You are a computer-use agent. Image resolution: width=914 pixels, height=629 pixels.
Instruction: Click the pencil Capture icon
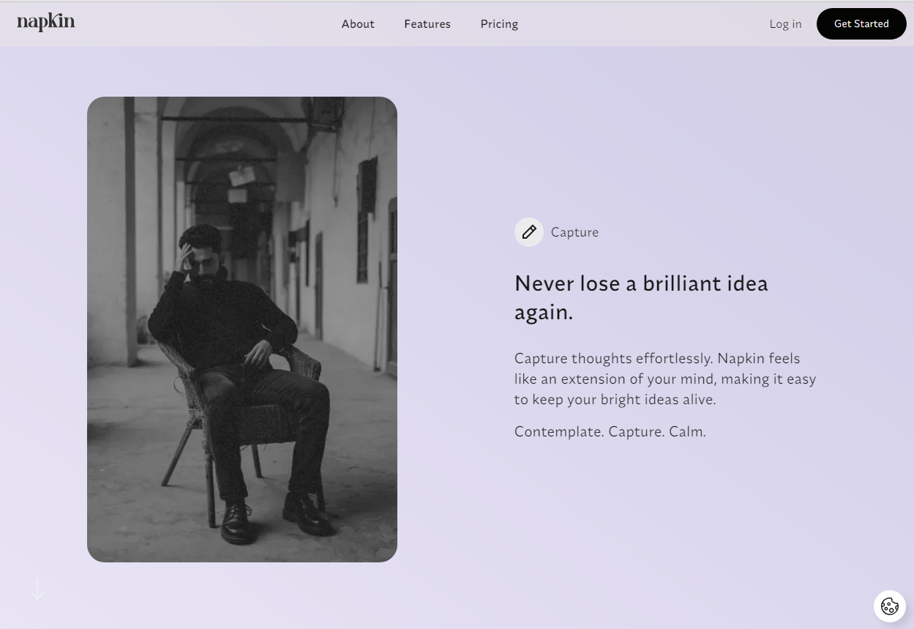point(529,232)
